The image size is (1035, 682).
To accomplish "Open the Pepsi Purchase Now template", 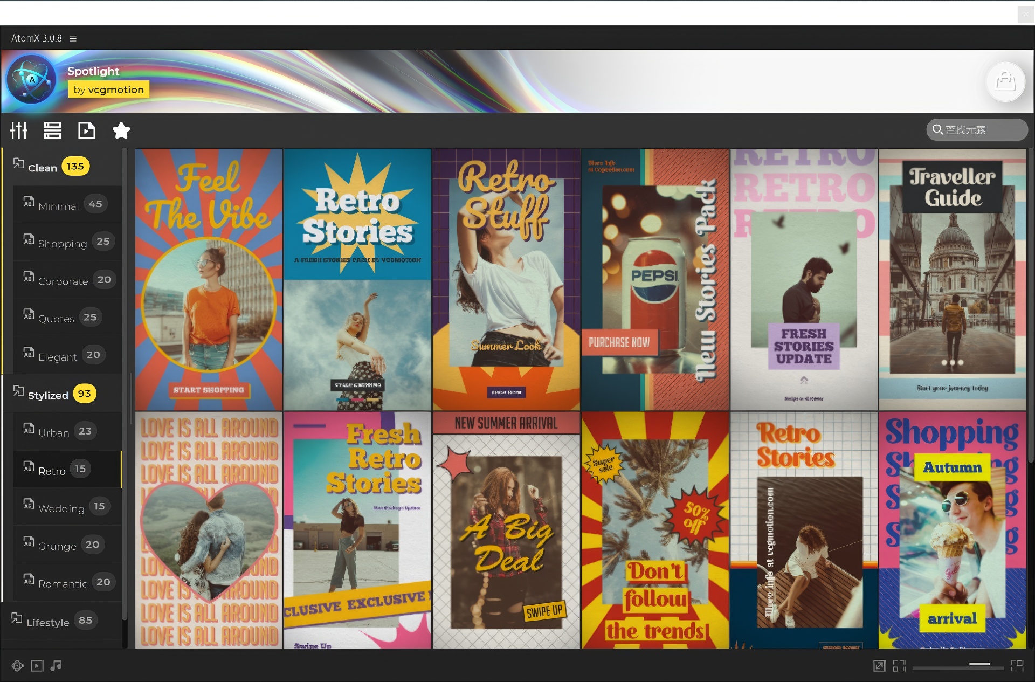I will tap(655, 279).
